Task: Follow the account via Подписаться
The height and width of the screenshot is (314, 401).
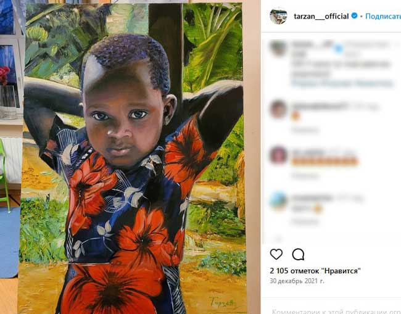Action: [383, 16]
